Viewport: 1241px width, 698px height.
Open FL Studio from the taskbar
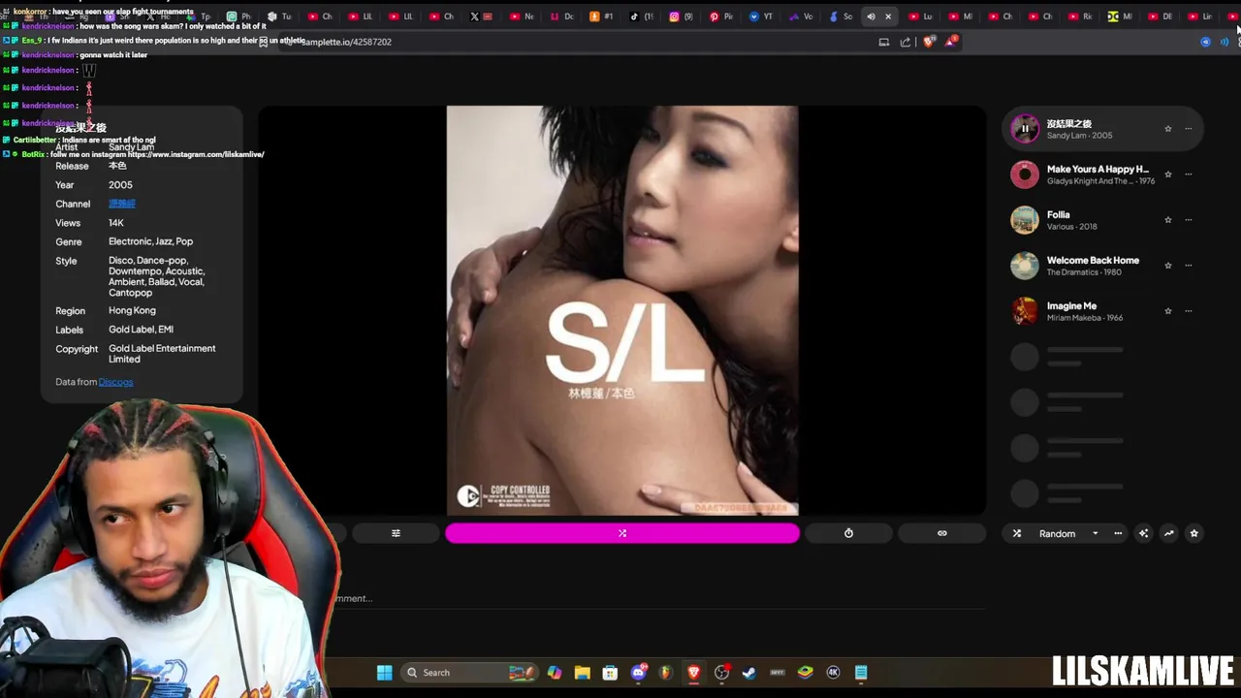point(665,673)
